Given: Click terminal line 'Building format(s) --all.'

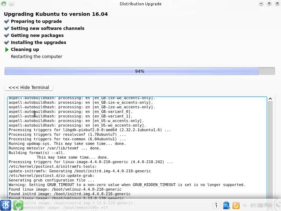Looking at the screenshot, I should pyautogui.click(x=37, y=153).
